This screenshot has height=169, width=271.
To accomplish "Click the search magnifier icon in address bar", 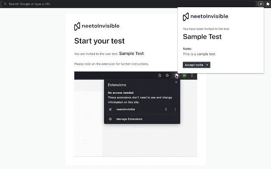I will [5, 4].
